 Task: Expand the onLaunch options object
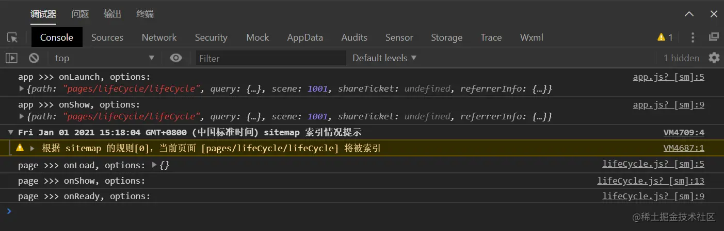pos(22,89)
